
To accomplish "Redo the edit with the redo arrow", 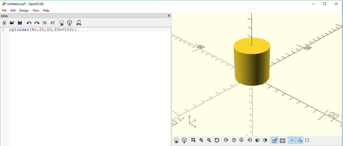I will coord(37,22).
